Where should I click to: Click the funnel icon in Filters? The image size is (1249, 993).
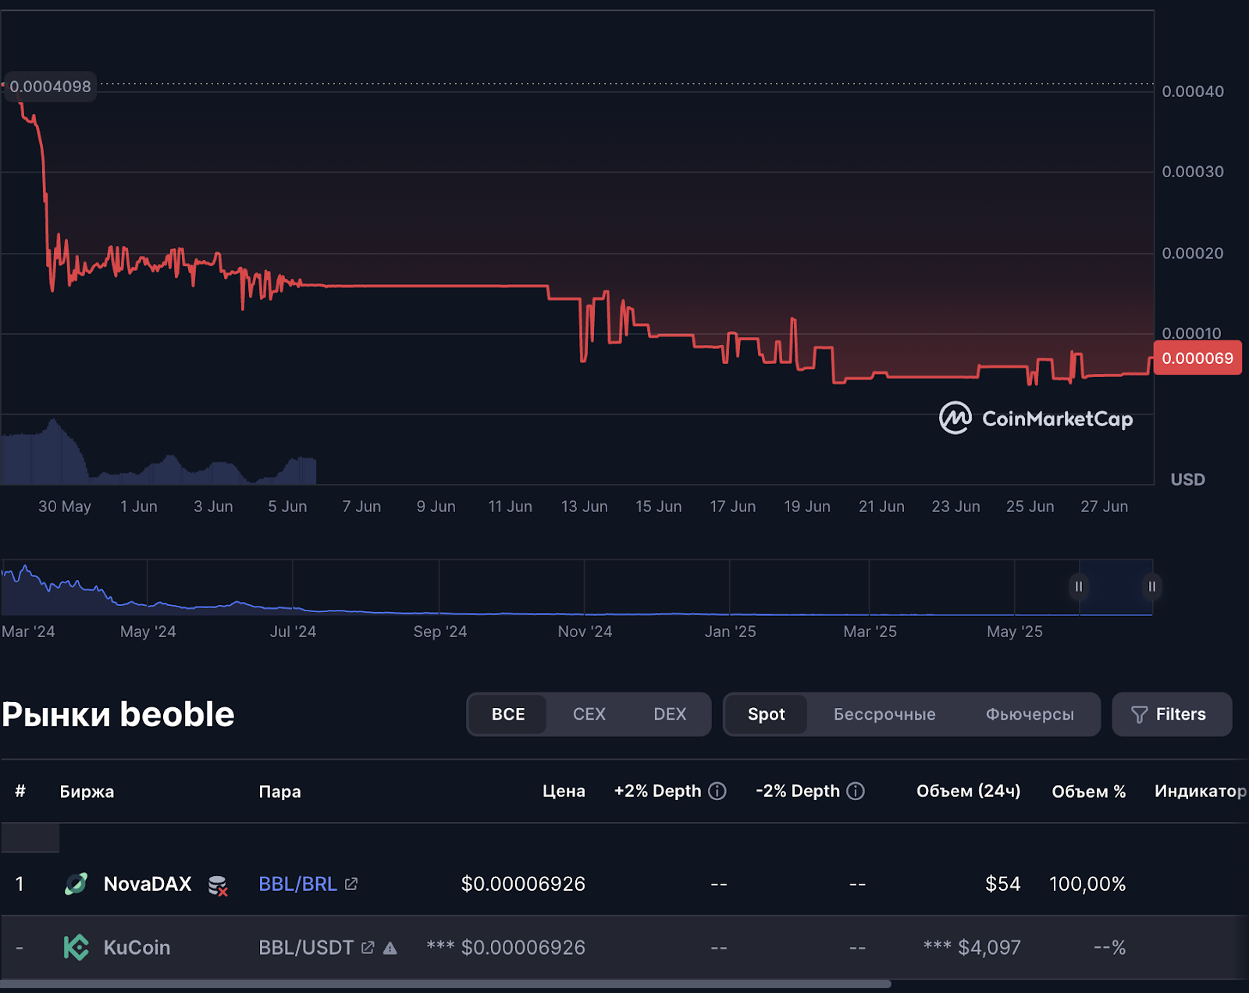click(x=1140, y=714)
